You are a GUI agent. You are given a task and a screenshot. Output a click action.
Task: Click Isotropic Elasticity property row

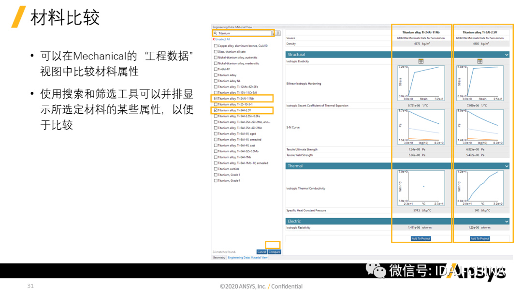pos(397,61)
